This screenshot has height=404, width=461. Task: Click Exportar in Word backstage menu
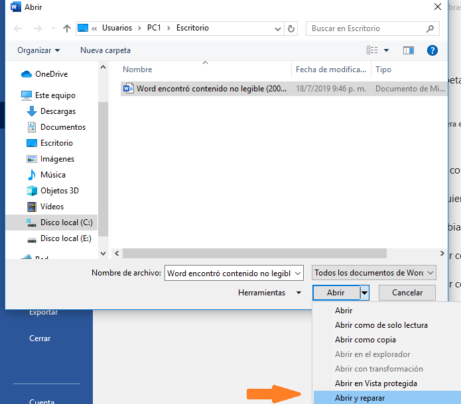pos(43,313)
